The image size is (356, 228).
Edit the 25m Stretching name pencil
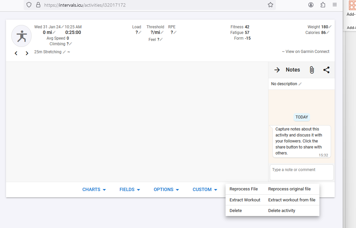pos(64,52)
